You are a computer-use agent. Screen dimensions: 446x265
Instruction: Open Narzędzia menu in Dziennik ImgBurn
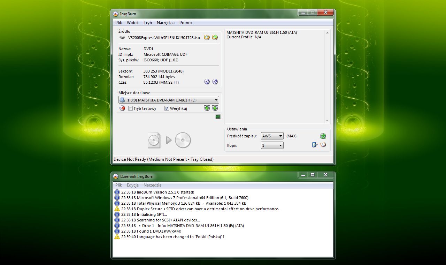[x=152, y=185]
